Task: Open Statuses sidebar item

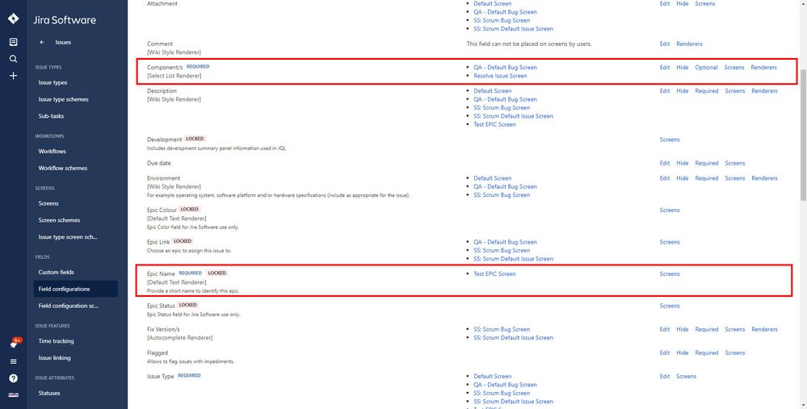Action: point(49,393)
